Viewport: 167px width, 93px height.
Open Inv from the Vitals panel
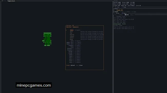[x=117, y=7]
